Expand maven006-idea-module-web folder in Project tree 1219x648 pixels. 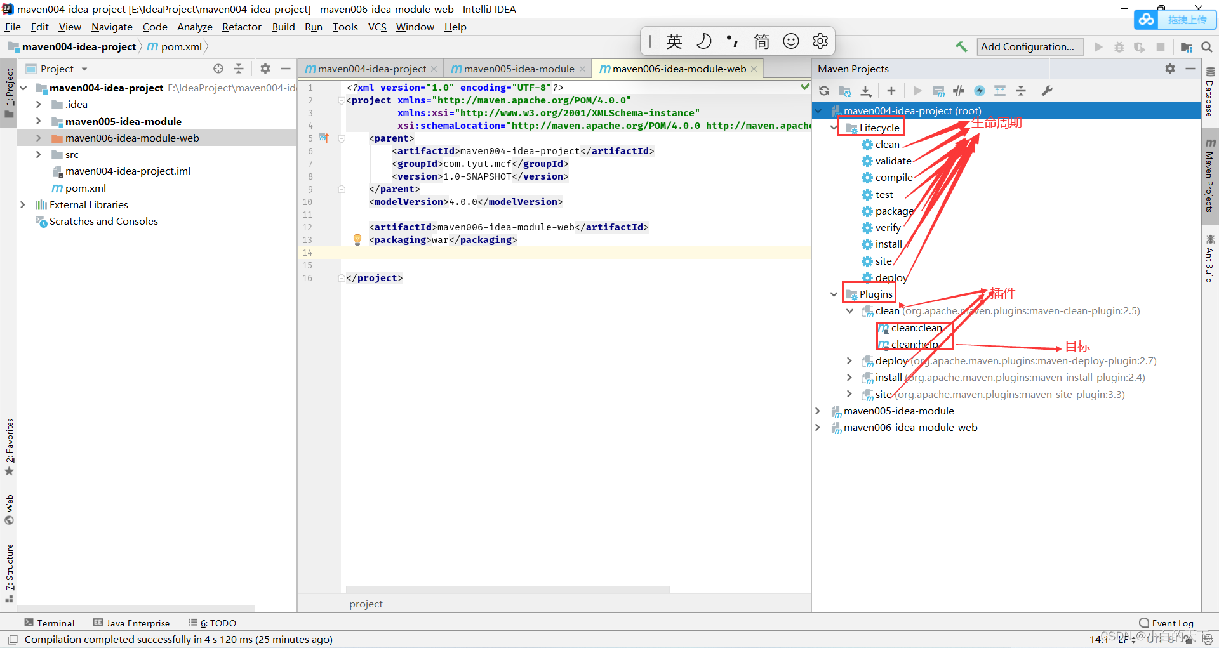point(38,138)
